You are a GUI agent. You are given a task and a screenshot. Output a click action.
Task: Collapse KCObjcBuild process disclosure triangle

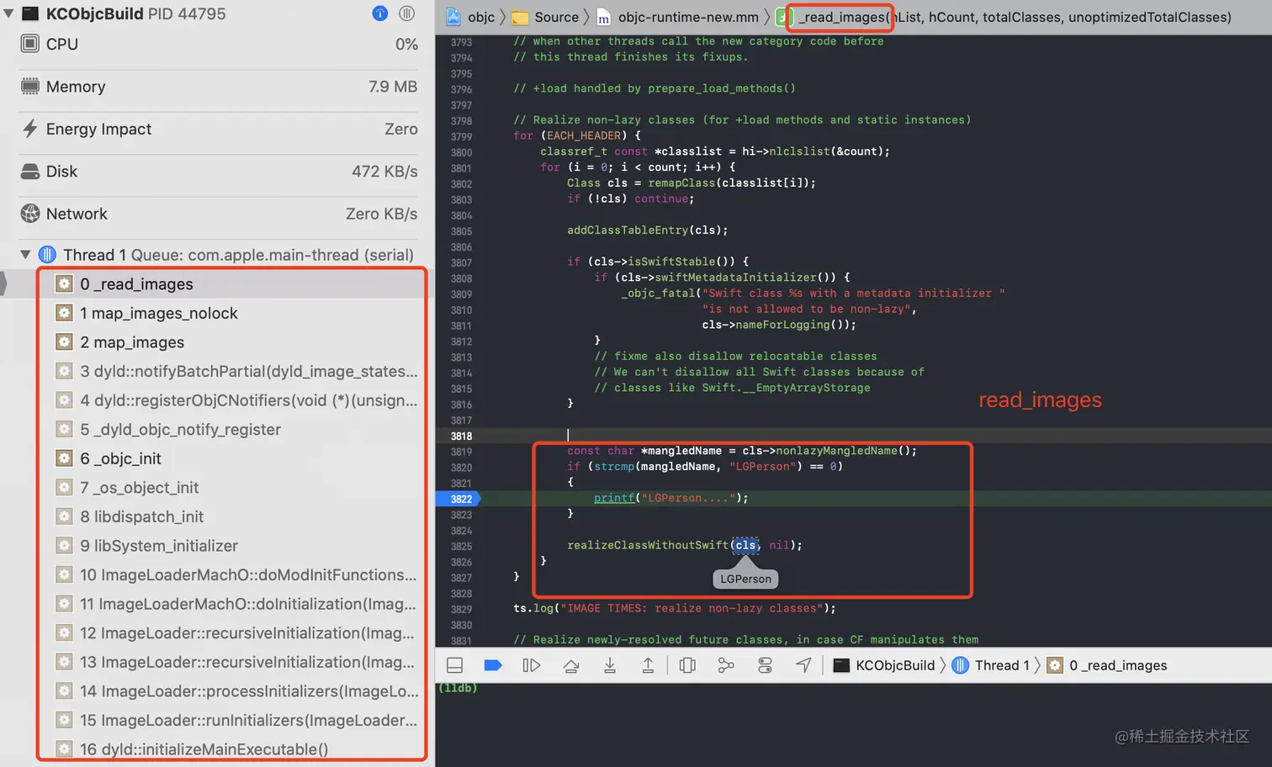click(8, 13)
